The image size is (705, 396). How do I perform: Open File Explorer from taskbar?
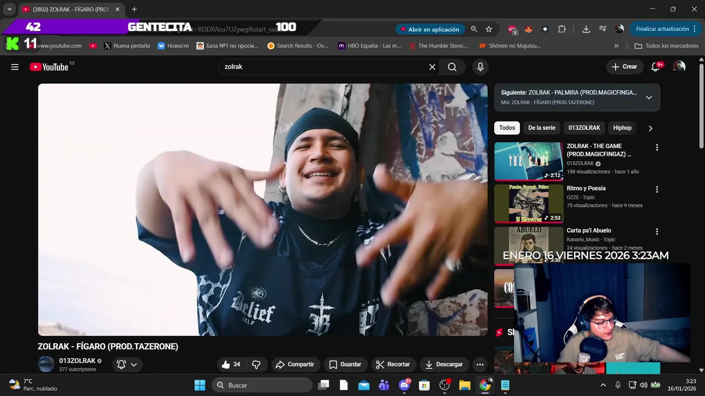pos(464,385)
